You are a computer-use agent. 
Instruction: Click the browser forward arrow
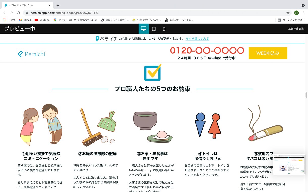click(x=11, y=13)
